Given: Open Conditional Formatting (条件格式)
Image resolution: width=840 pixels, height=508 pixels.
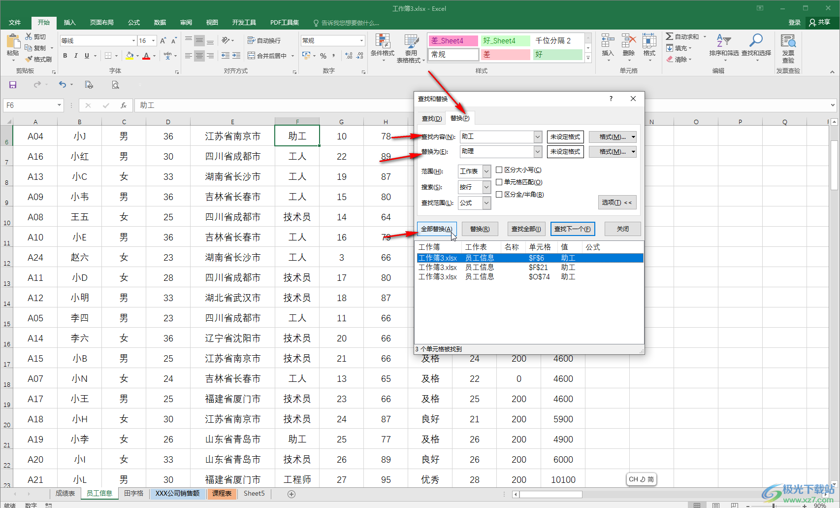Looking at the screenshot, I should coord(383,48).
